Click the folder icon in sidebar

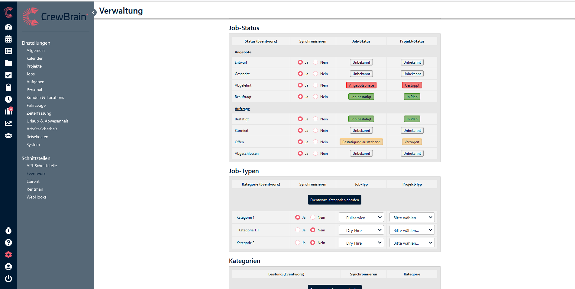(x=8, y=63)
